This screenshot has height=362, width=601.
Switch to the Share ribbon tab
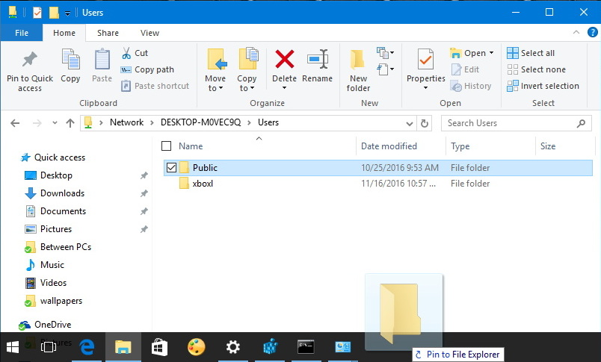[x=108, y=33]
